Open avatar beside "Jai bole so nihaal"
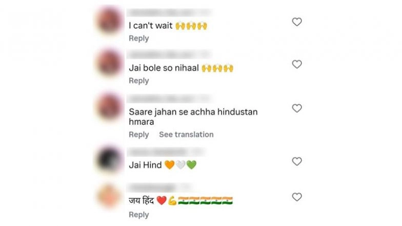Image resolution: width=402 pixels, height=226 pixels. [110, 63]
